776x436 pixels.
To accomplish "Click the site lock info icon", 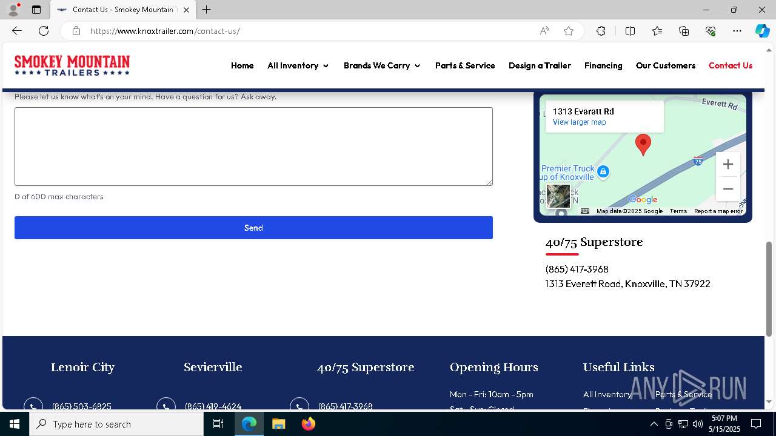I will click(x=76, y=31).
